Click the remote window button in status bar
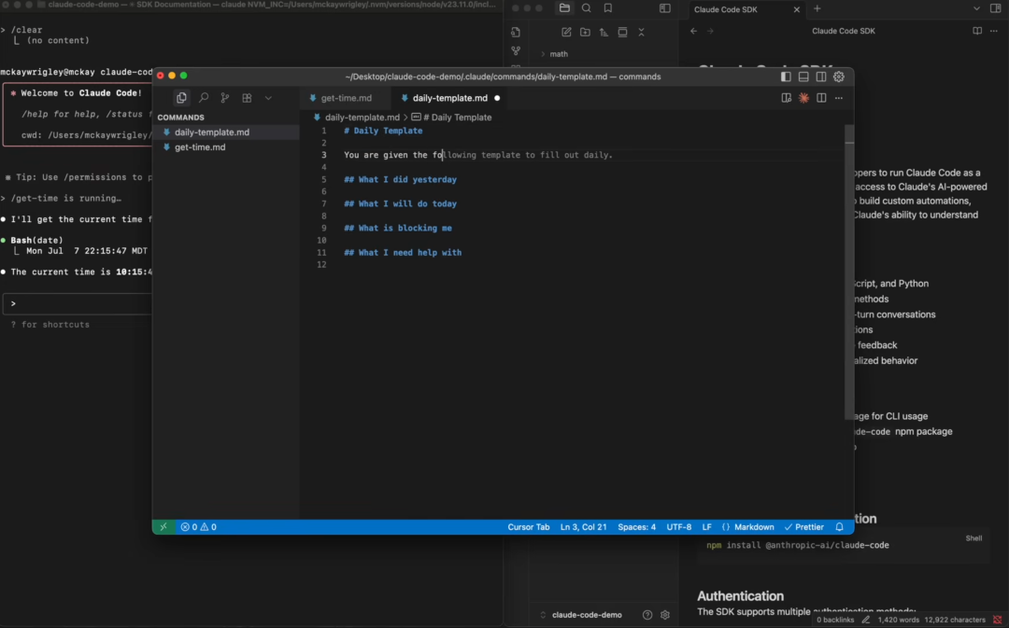The image size is (1009, 628). click(x=163, y=526)
